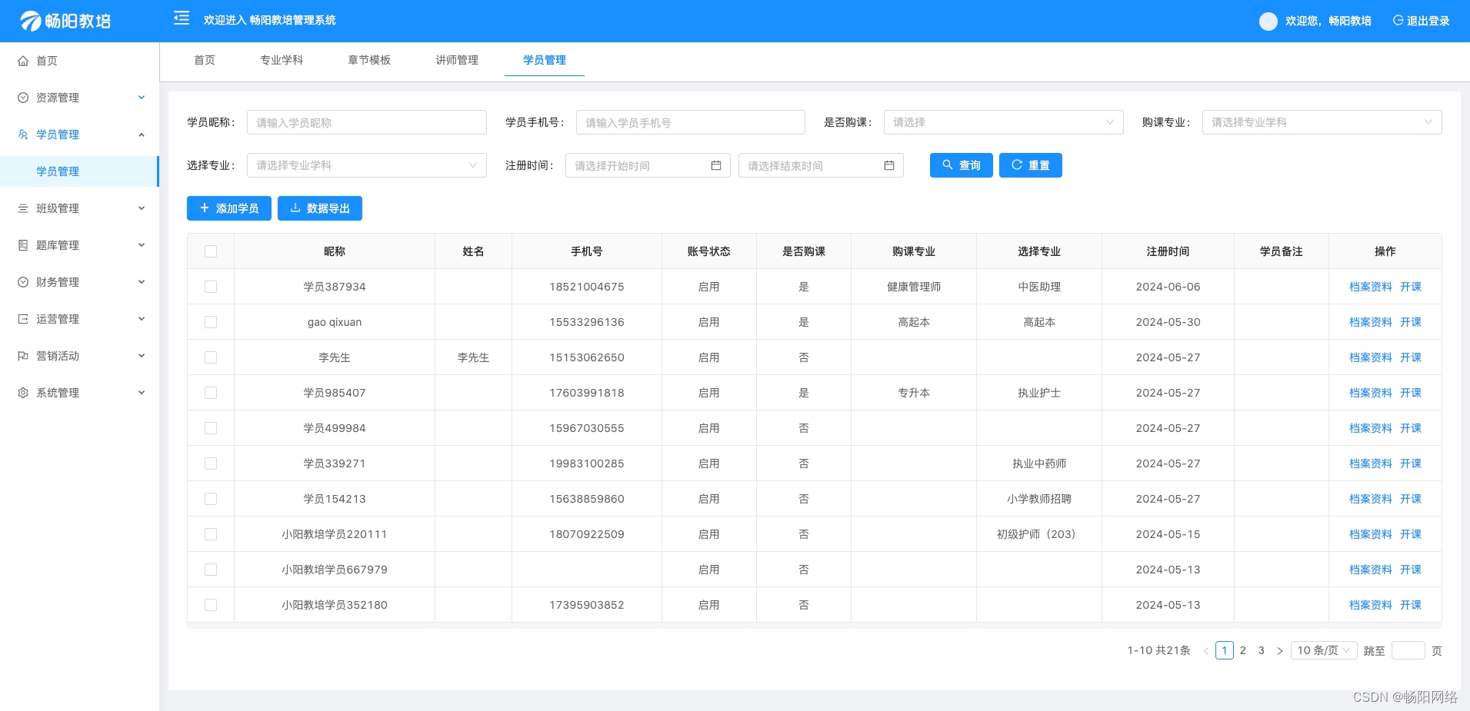Open 档案资料 for 学员387934
1470x711 pixels.
(x=1371, y=287)
